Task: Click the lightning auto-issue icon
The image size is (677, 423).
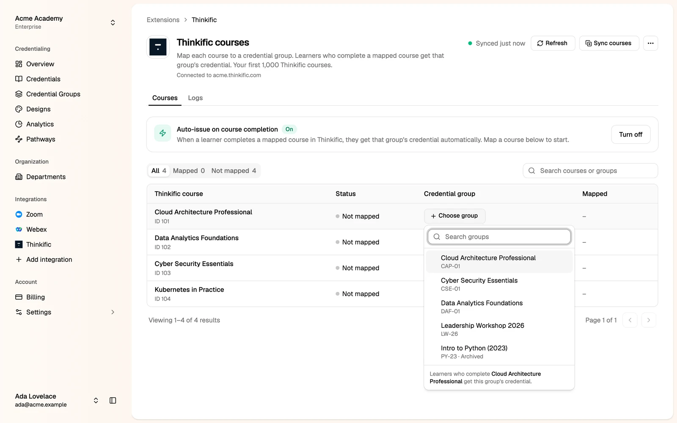Action: pyautogui.click(x=162, y=133)
